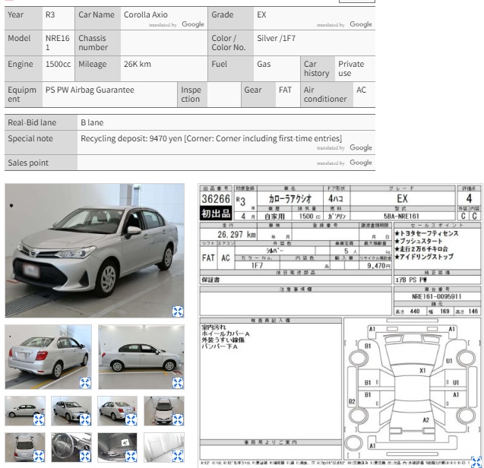Click Google link beside Corolla Axio

pos(193,24)
